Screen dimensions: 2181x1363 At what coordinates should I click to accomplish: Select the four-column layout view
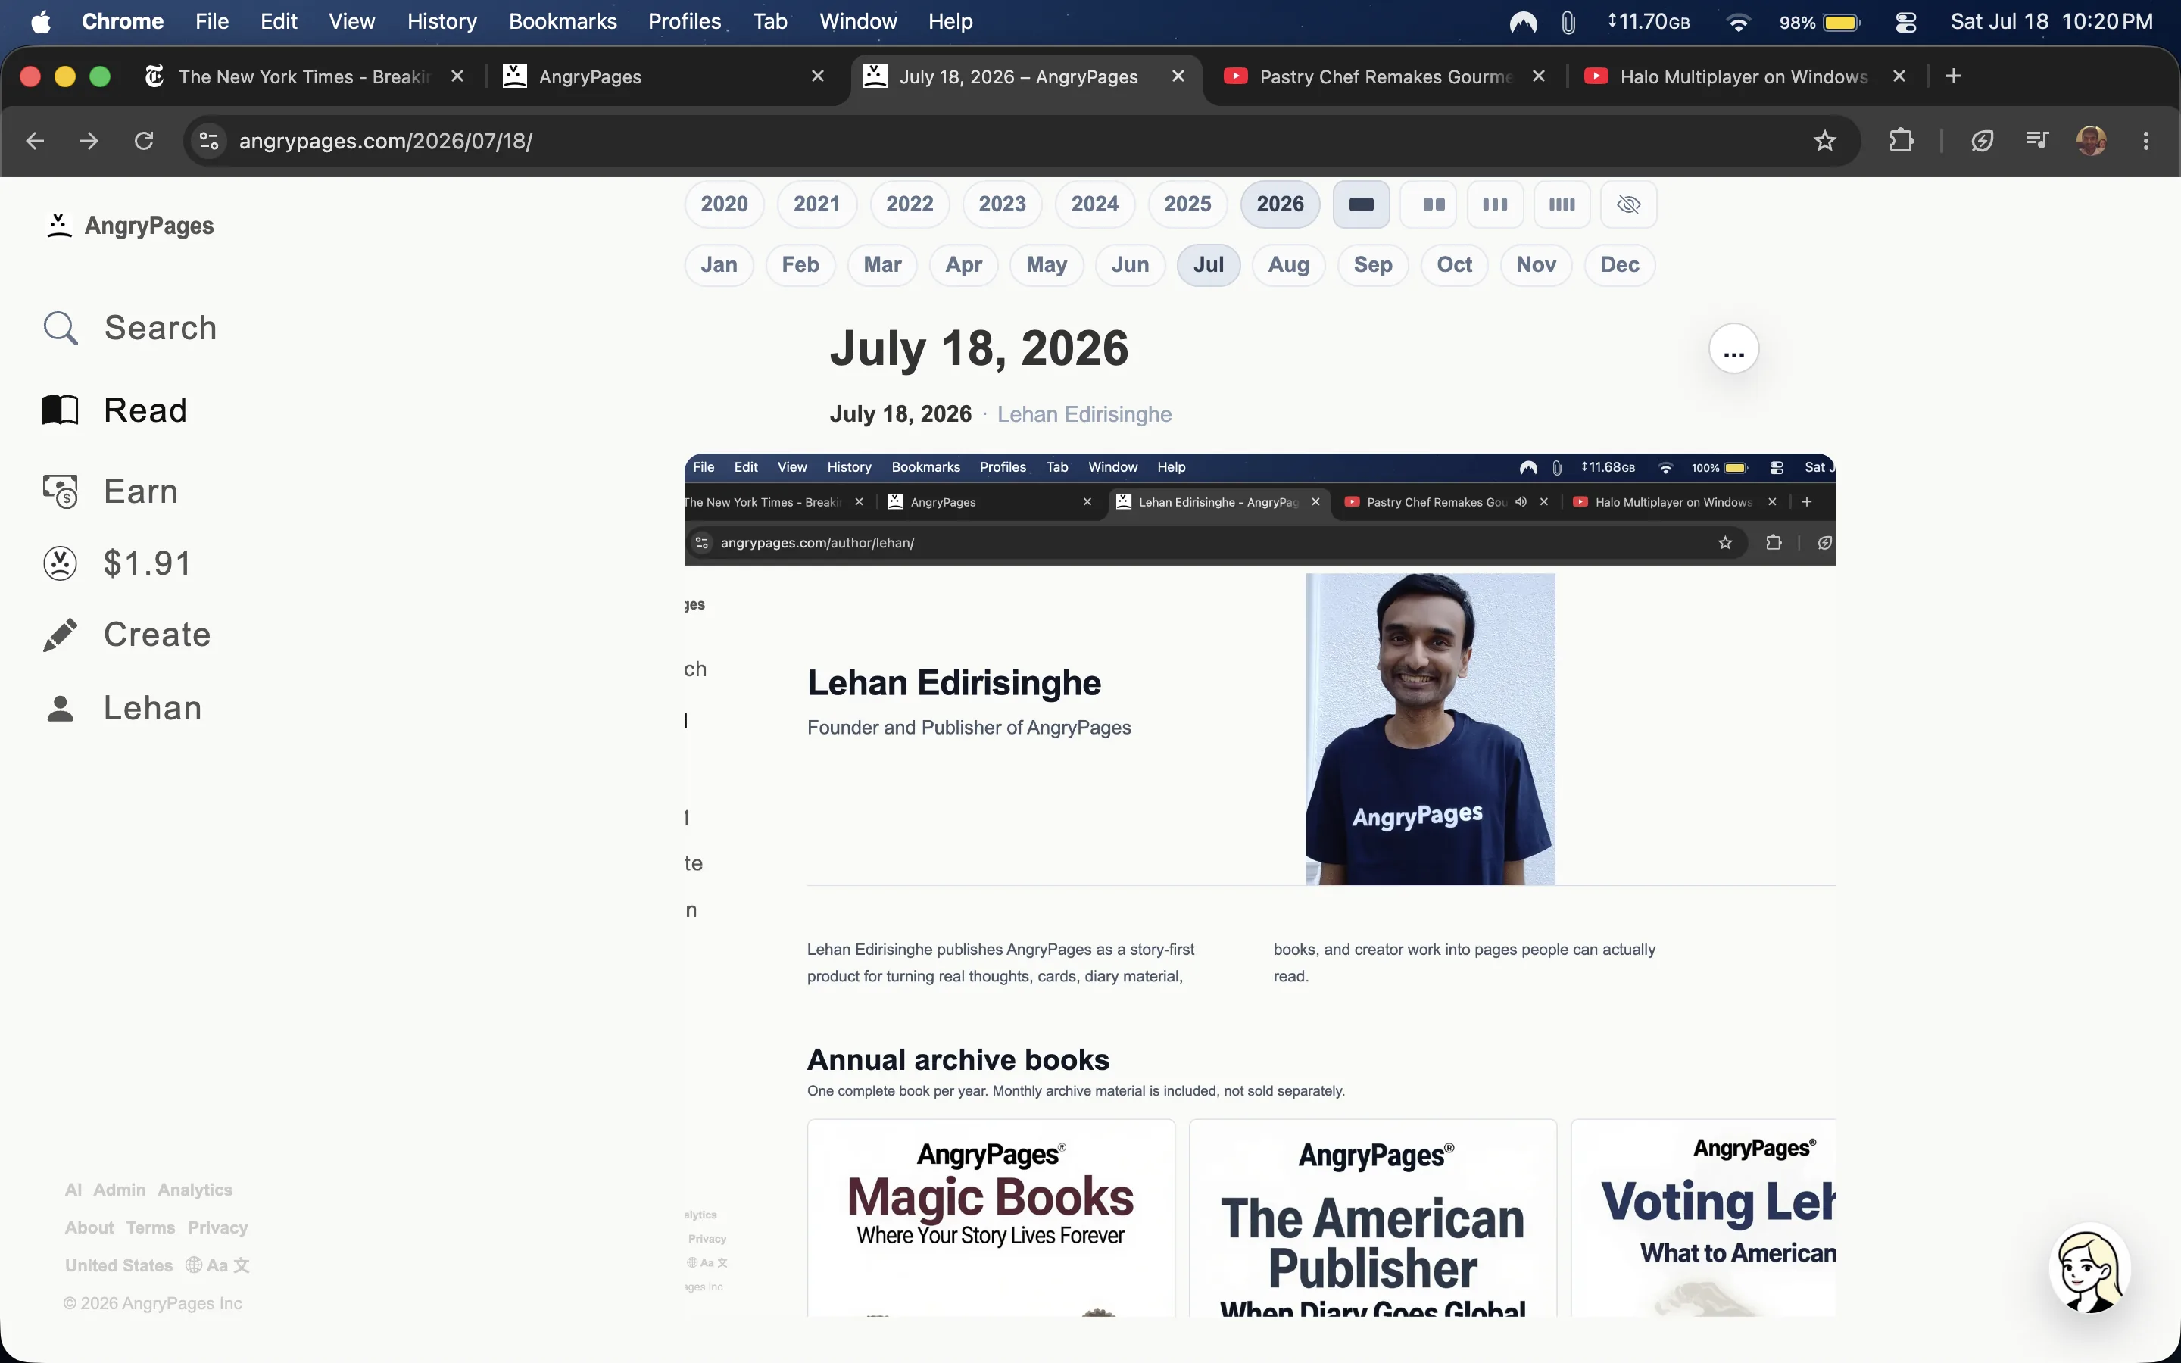(1562, 204)
